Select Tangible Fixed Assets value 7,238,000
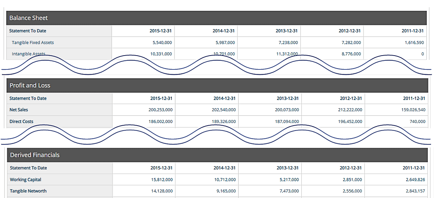Image resolution: width=434 pixels, height=198 pixels. 288,42
